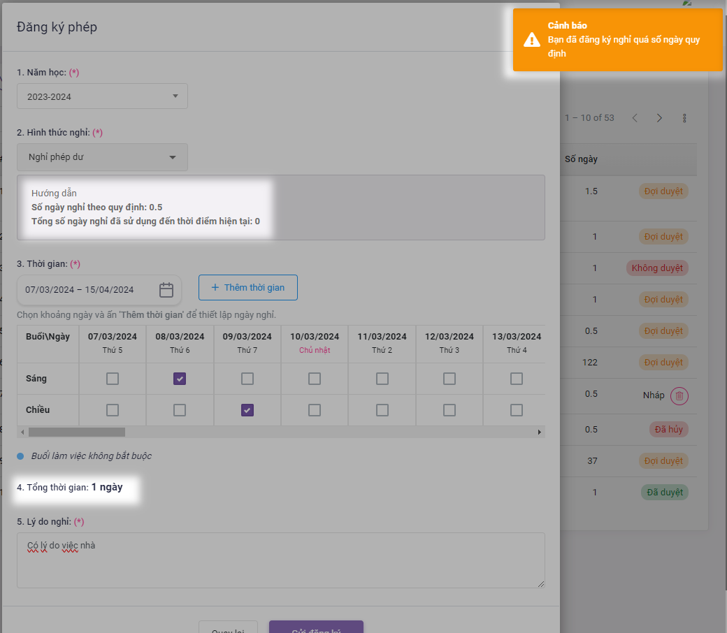The height and width of the screenshot is (633, 727).
Task: Go to previous page of the list
Action: [635, 118]
